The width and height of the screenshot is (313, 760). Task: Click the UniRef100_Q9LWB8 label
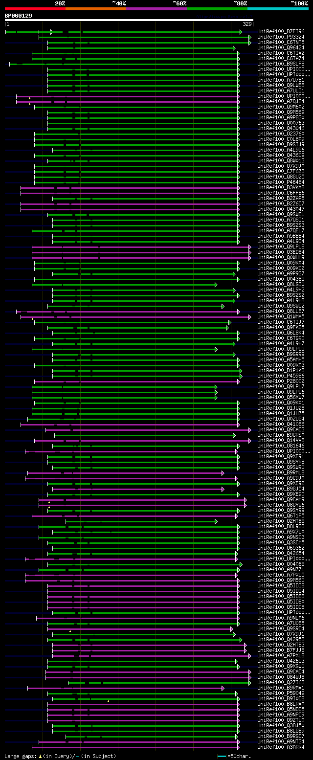click(x=281, y=85)
